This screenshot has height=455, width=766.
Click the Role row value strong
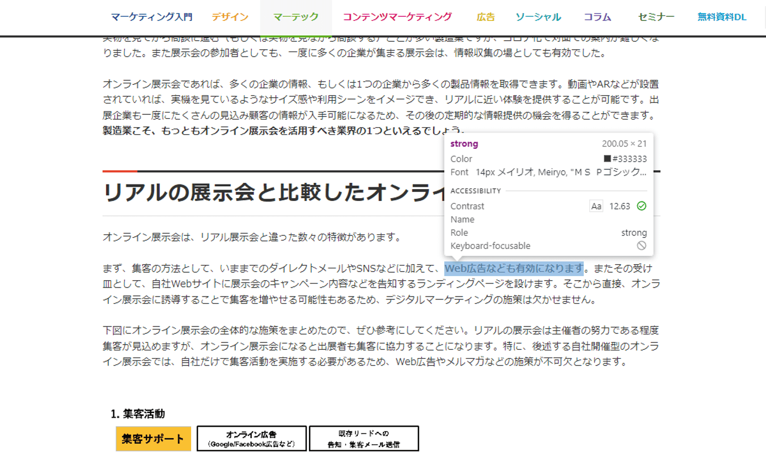tap(634, 233)
